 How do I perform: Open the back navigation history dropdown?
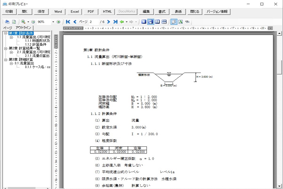[x=127, y=22]
